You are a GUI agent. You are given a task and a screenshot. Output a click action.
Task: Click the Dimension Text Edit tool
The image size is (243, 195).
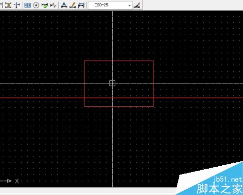click(72, 5)
